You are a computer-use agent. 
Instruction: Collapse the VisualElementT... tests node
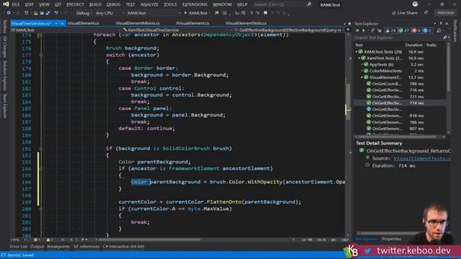(x=362, y=77)
